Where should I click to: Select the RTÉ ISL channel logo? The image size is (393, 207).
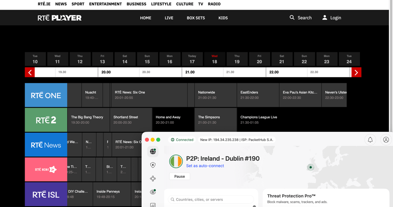pyautogui.click(x=46, y=194)
